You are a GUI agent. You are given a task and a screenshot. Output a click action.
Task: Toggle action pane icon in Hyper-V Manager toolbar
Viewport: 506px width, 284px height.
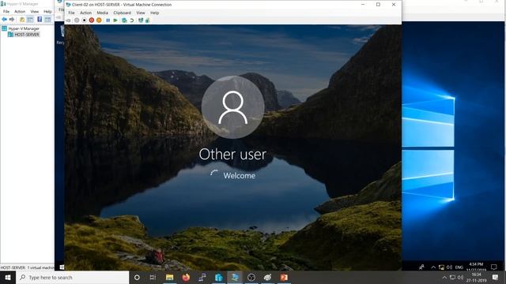(x=47, y=20)
